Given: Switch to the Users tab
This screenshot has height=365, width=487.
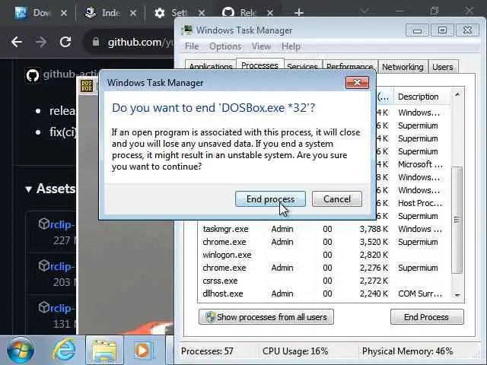Looking at the screenshot, I should click(x=443, y=66).
